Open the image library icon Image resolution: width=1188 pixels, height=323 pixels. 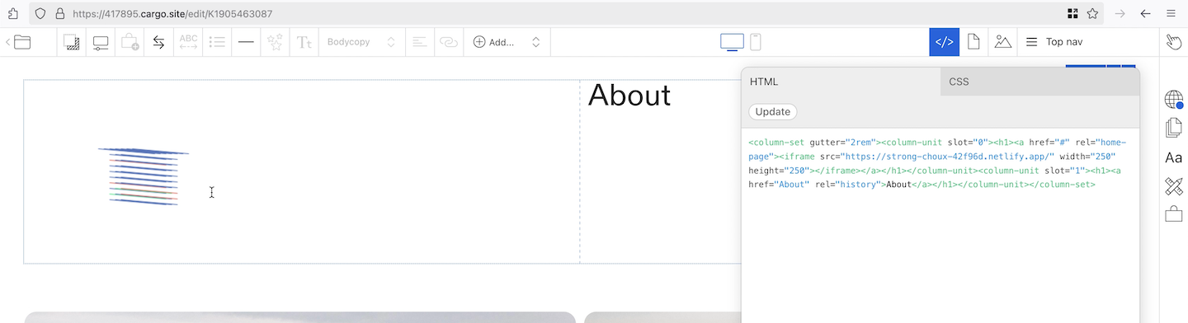click(1002, 42)
